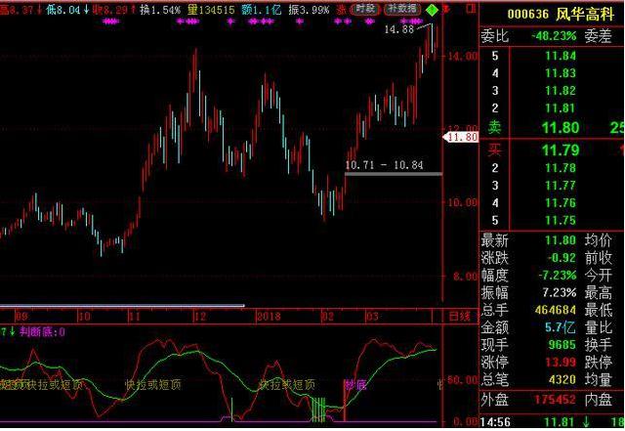Click the gray gap line under the 10.71 annotation
Screen dimensions: 625x431
[394, 174]
